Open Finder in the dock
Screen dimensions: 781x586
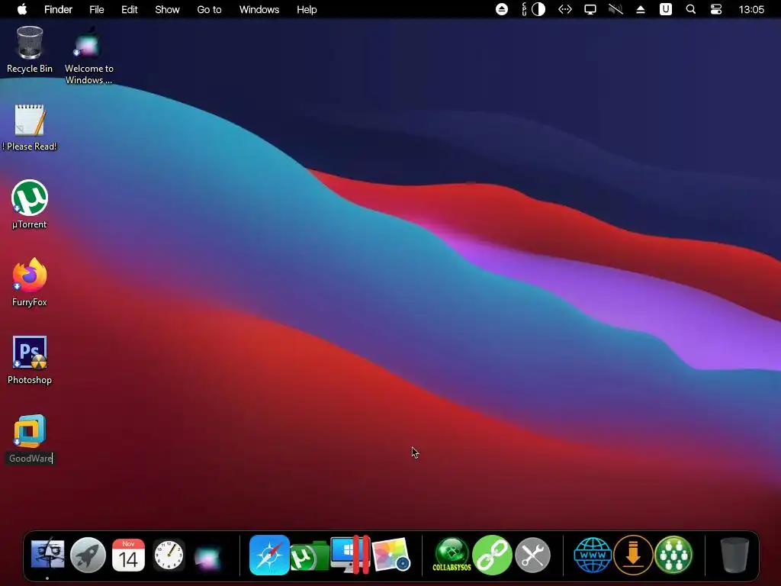47,555
